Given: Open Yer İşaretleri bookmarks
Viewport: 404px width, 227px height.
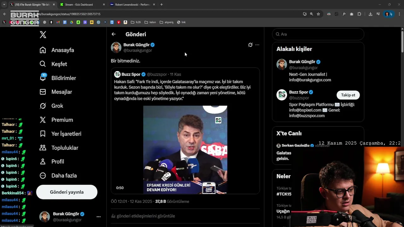Looking at the screenshot, I should point(43,134).
